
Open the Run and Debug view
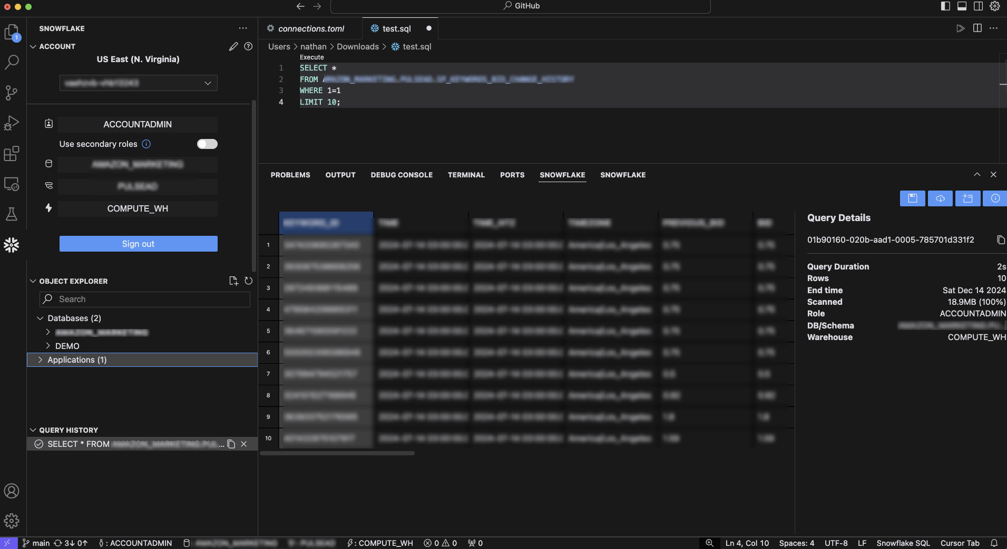pos(12,123)
